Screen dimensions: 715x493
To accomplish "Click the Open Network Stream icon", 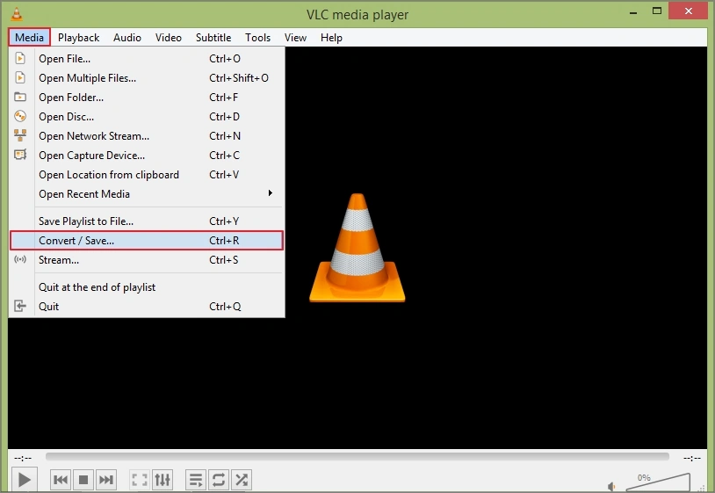I will point(20,135).
